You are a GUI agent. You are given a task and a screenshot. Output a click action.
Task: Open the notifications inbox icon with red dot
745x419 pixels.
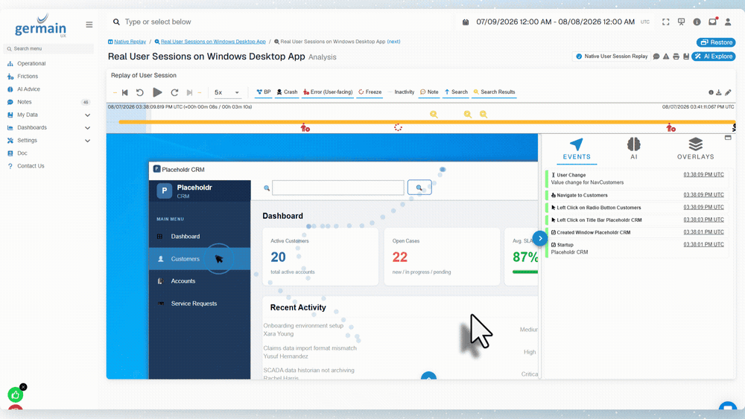click(x=712, y=22)
